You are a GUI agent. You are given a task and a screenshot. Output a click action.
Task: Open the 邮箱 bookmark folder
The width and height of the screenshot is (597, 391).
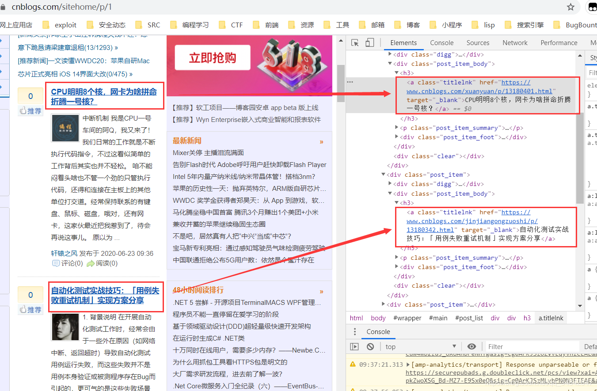click(x=373, y=25)
